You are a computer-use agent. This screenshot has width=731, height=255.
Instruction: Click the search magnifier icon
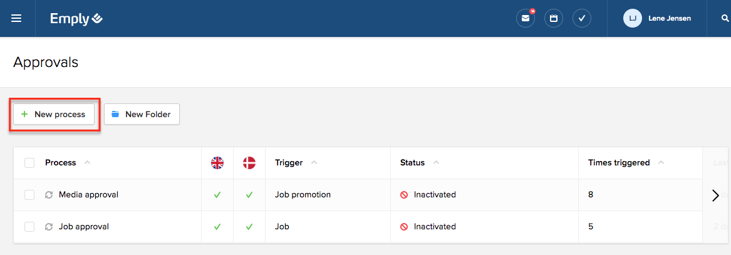(x=725, y=18)
